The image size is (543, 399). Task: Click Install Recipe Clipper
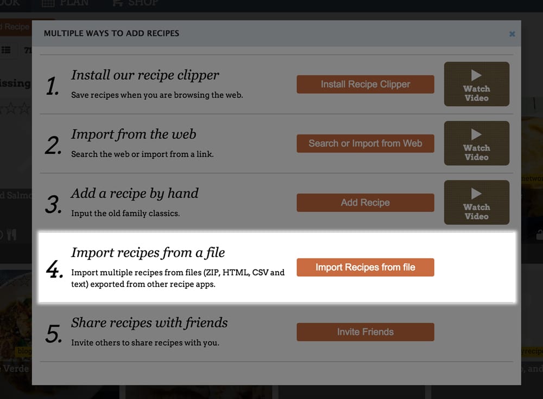pyautogui.click(x=365, y=84)
